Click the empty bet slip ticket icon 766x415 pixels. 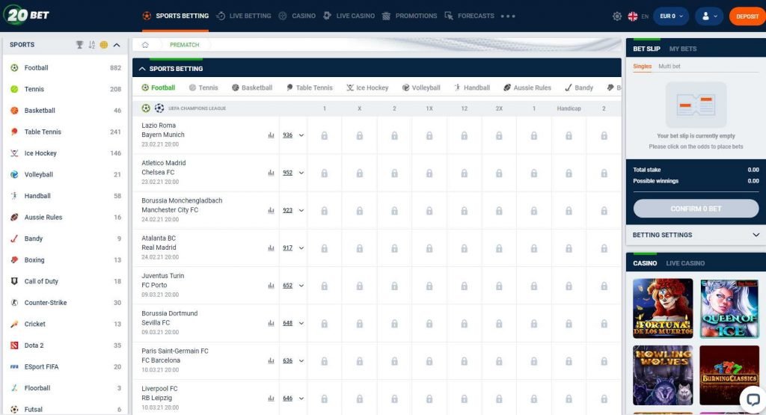(x=696, y=105)
